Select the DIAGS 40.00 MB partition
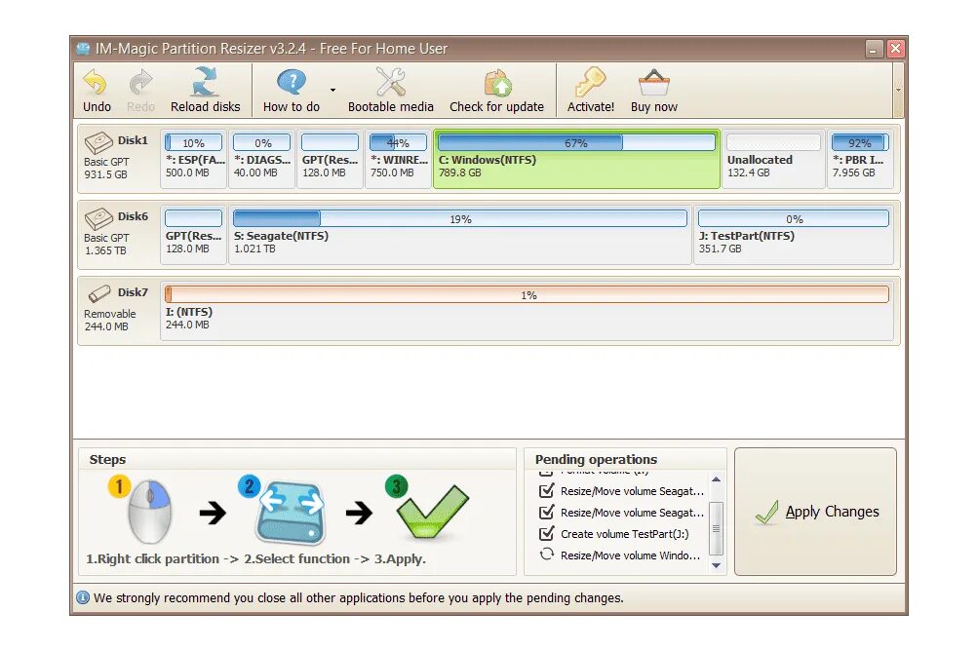 [x=261, y=159]
